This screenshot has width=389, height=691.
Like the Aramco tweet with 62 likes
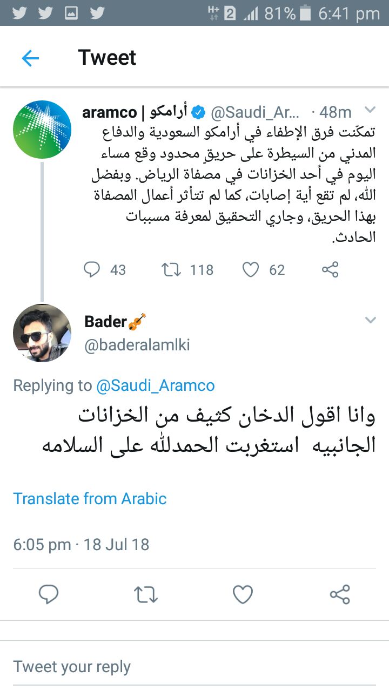click(250, 269)
